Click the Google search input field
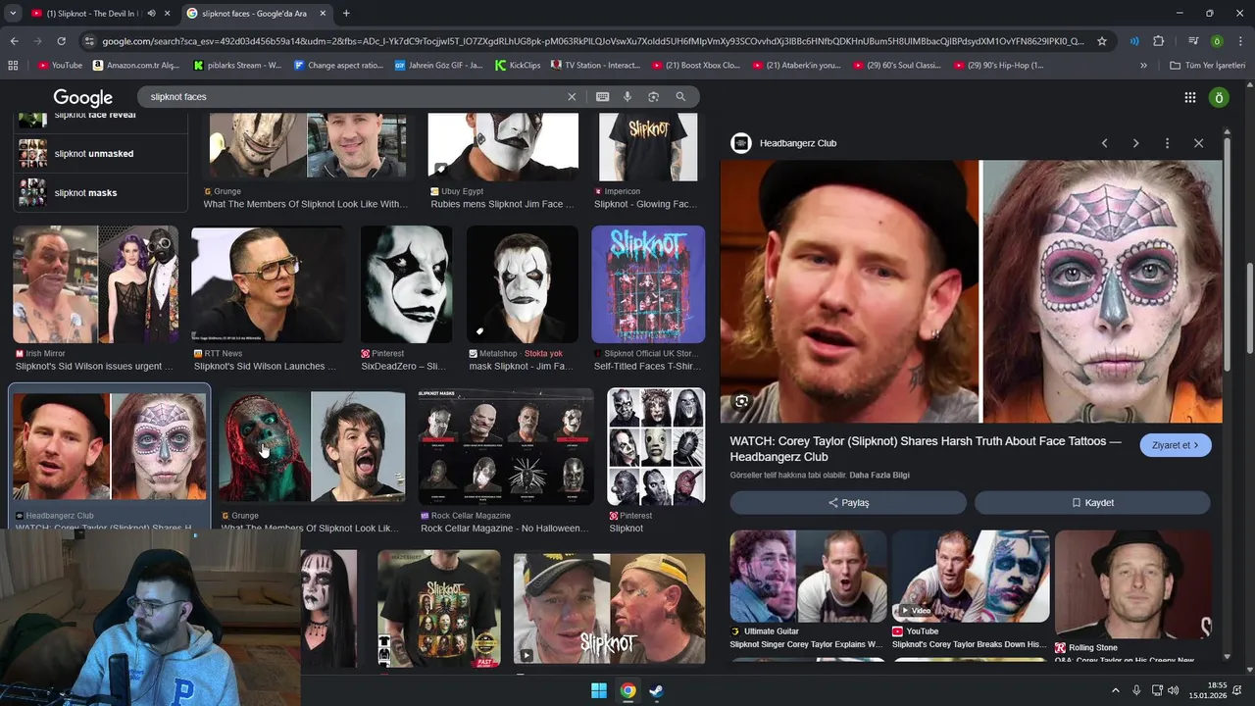The height and width of the screenshot is (706, 1255). (355, 97)
